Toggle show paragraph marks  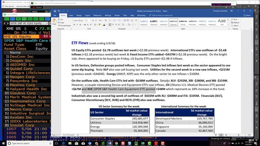coord(136,20)
